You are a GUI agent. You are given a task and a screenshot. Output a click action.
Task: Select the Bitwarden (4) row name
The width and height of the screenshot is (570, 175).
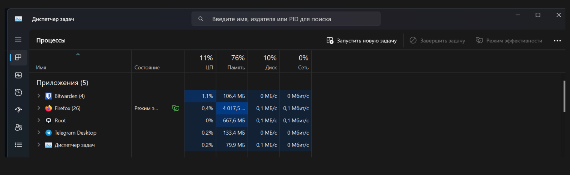(x=70, y=96)
